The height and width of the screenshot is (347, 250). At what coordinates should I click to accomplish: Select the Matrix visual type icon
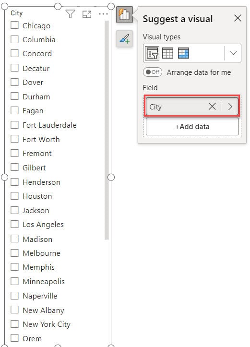(183, 53)
